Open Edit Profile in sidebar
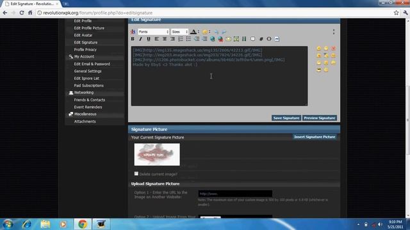The width and height of the screenshot is (410, 230). pyautogui.click(x=83, y=21)
